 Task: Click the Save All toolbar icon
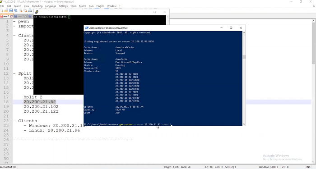pos(16,10)
